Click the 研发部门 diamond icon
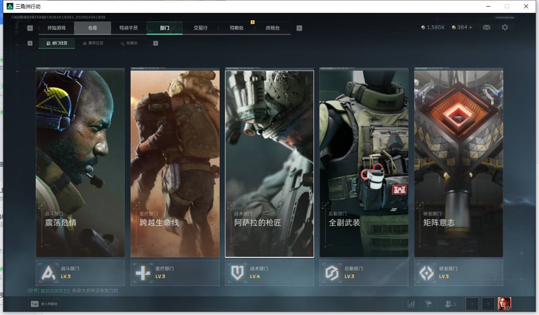Viewport: 539px width, 315px height. [426, 273]
